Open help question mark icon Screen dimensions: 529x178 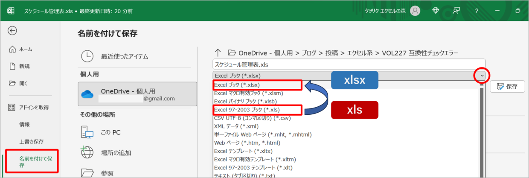point(477,11)
